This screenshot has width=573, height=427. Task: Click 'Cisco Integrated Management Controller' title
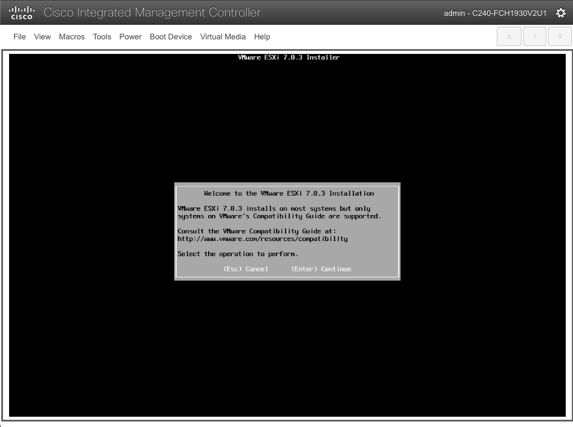click(152, 13)
